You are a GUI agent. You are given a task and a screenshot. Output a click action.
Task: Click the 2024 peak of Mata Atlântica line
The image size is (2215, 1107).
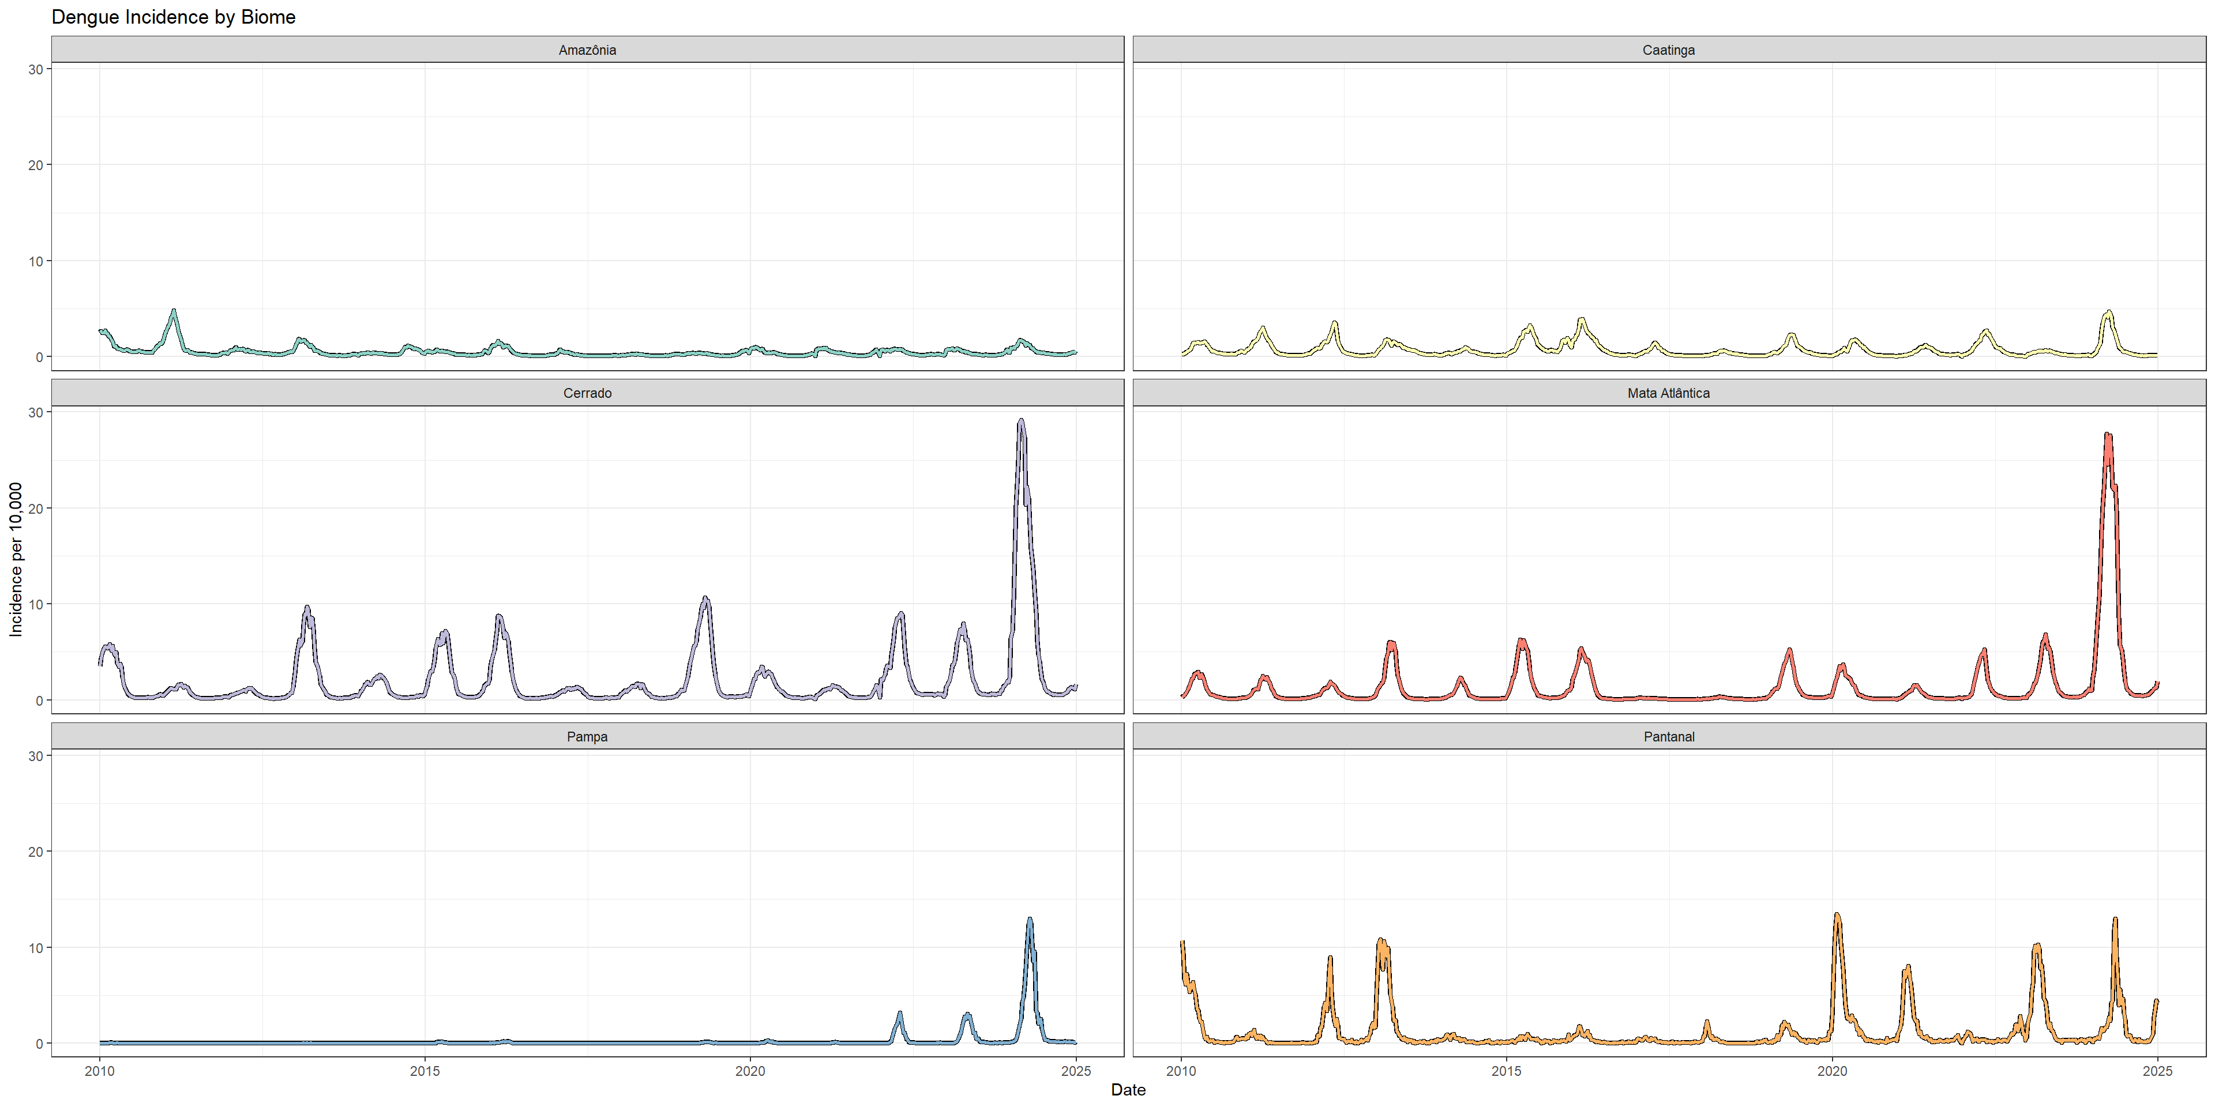point(2108,434)
